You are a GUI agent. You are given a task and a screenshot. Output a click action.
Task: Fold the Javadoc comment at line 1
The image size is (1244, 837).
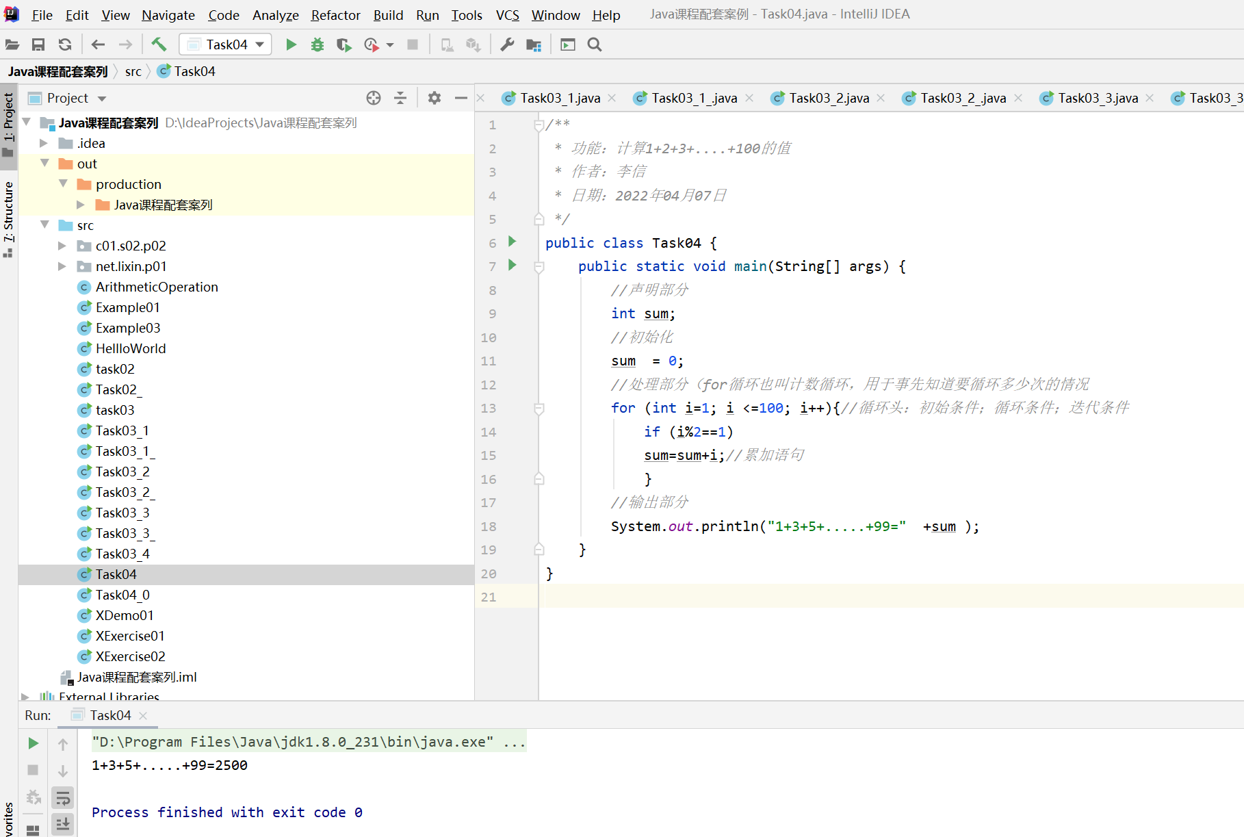coord(539,125)
